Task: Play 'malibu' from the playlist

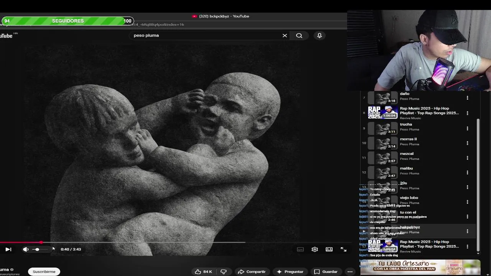Action: [406, 168]
